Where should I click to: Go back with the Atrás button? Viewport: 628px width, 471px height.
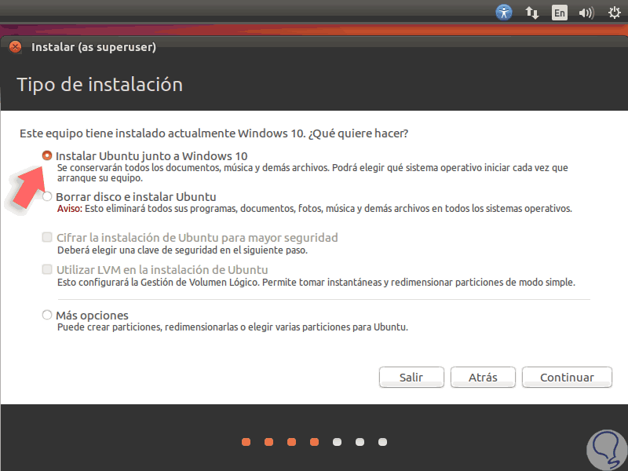483,378
